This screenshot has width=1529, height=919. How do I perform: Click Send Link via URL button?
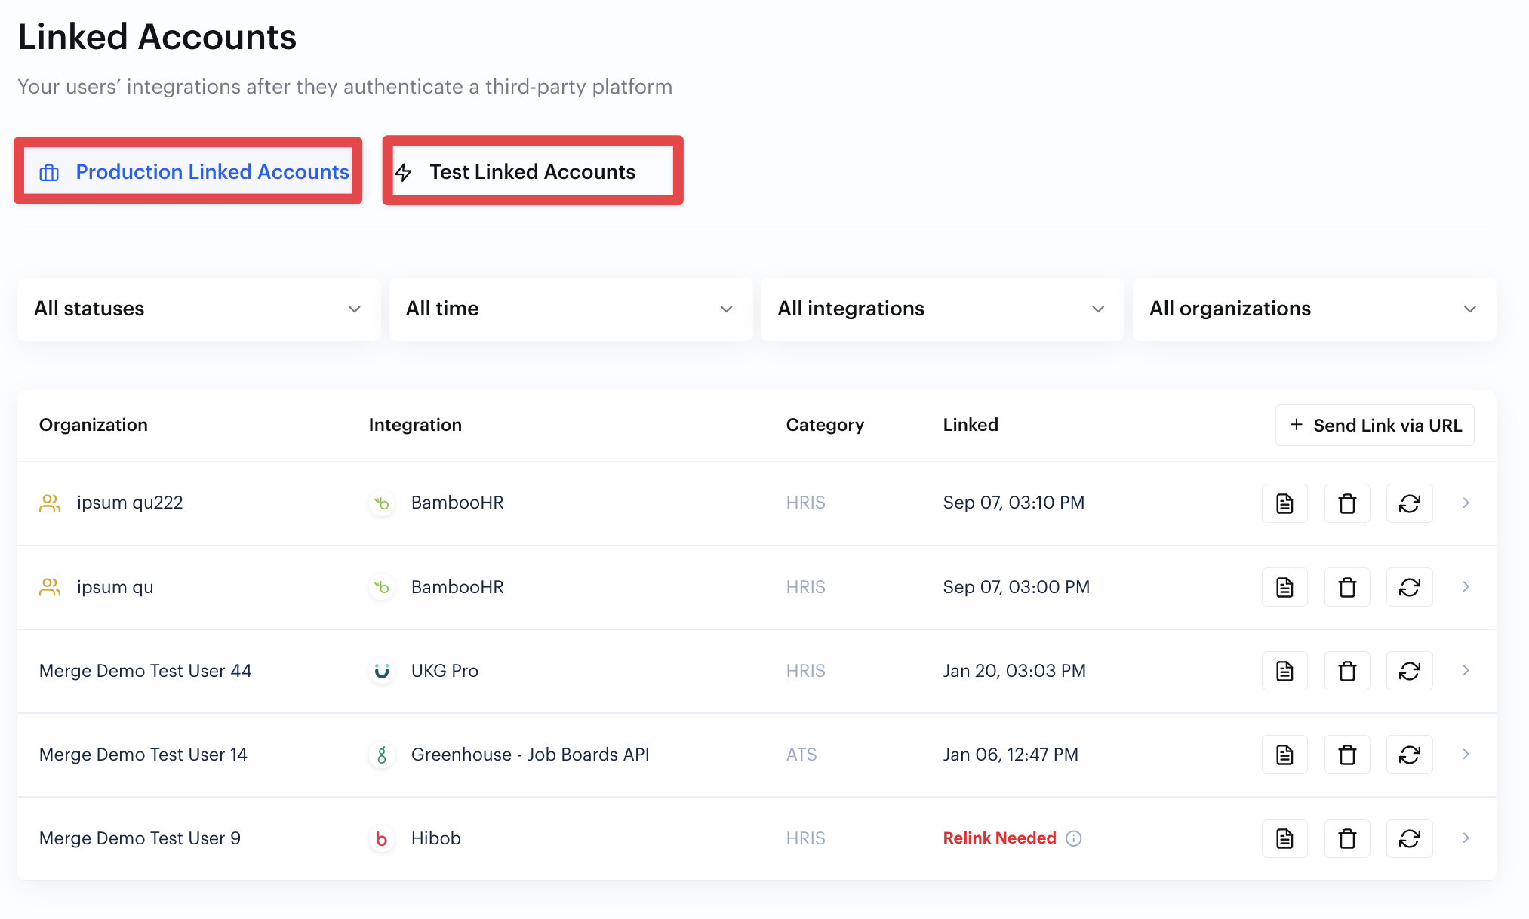(1374, 426)
